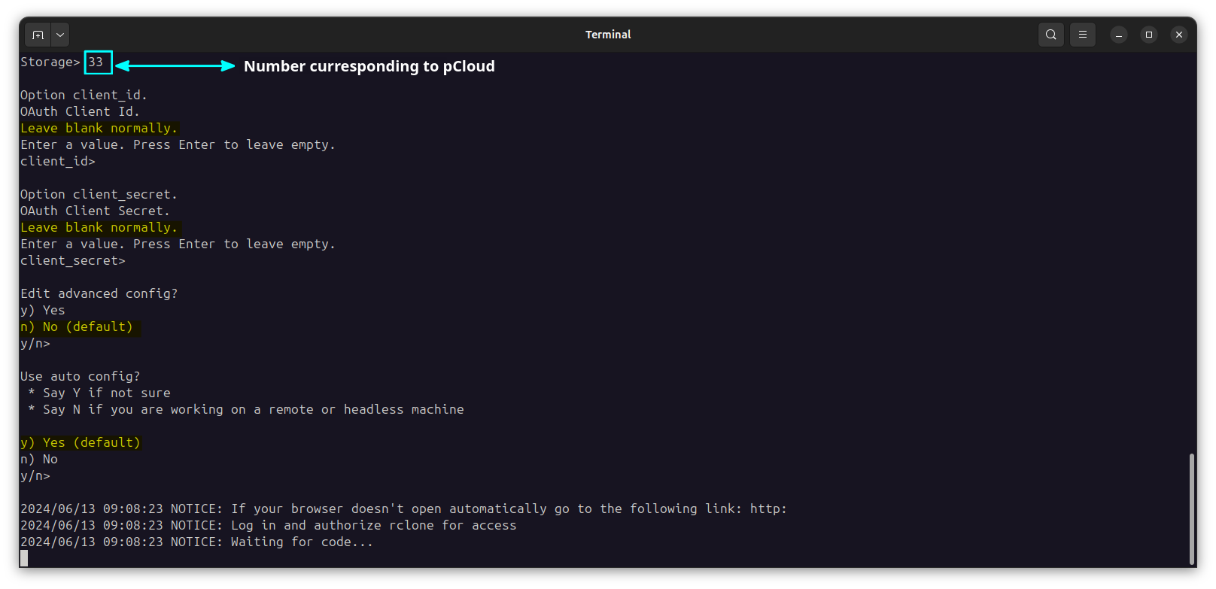Click the client_id> prompt line

coord(57,160)
